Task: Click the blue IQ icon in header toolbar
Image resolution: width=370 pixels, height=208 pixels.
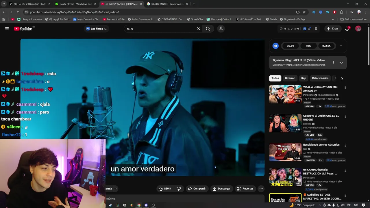Action: [304, 29]
